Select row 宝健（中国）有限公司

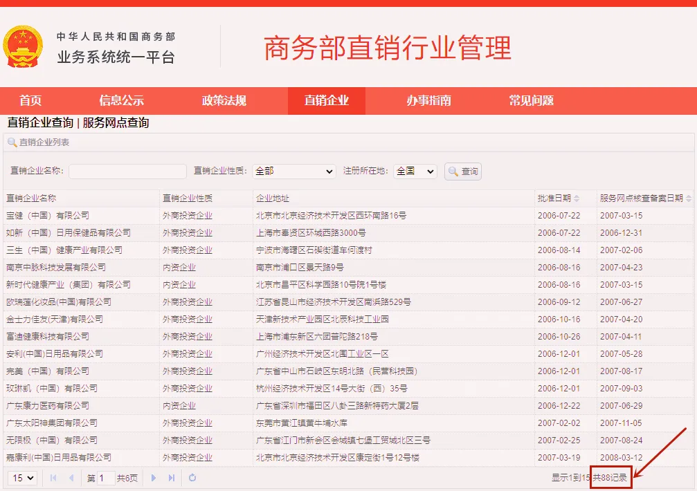[x=349, y=216]
